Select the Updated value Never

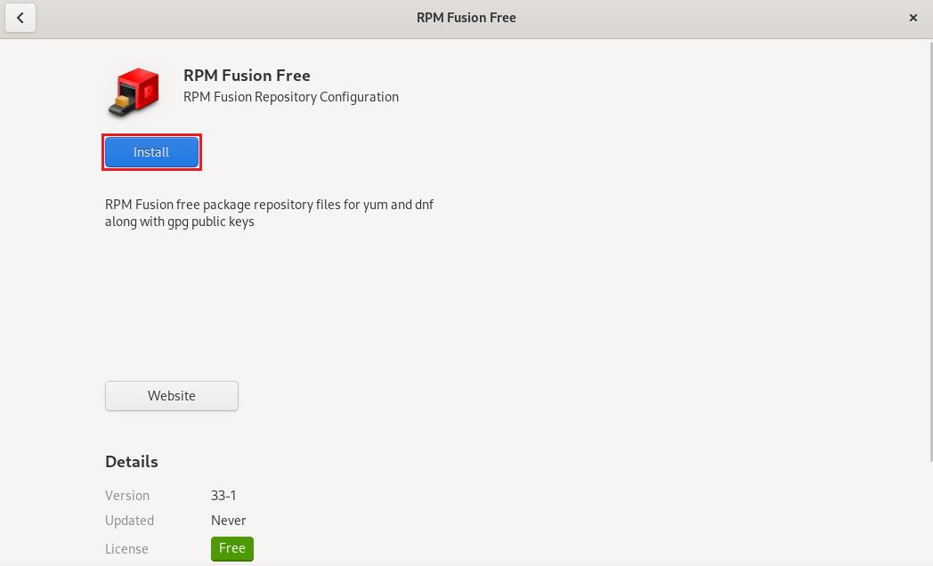pyautogui.click(x=228, y=521)
